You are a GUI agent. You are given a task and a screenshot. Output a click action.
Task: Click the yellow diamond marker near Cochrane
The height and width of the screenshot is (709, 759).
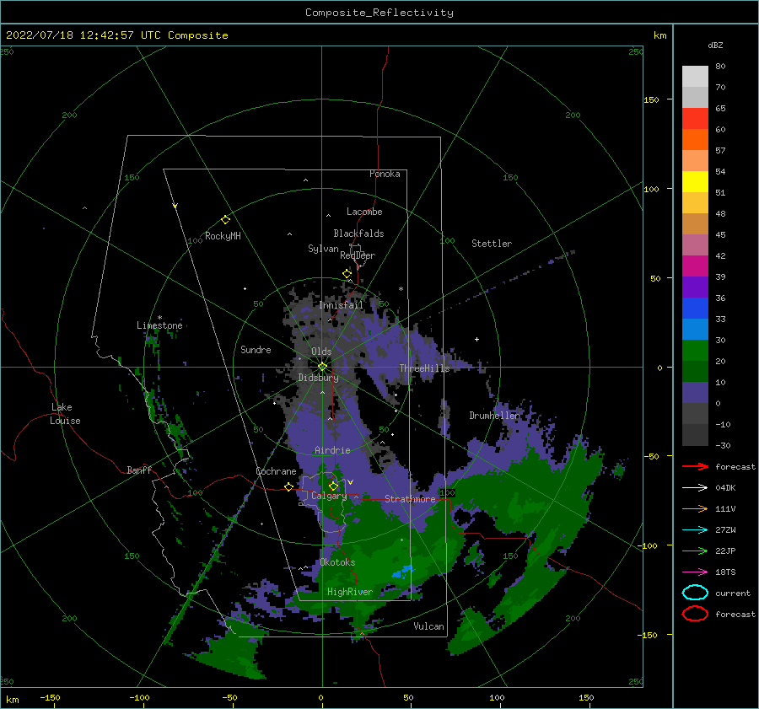289,487
